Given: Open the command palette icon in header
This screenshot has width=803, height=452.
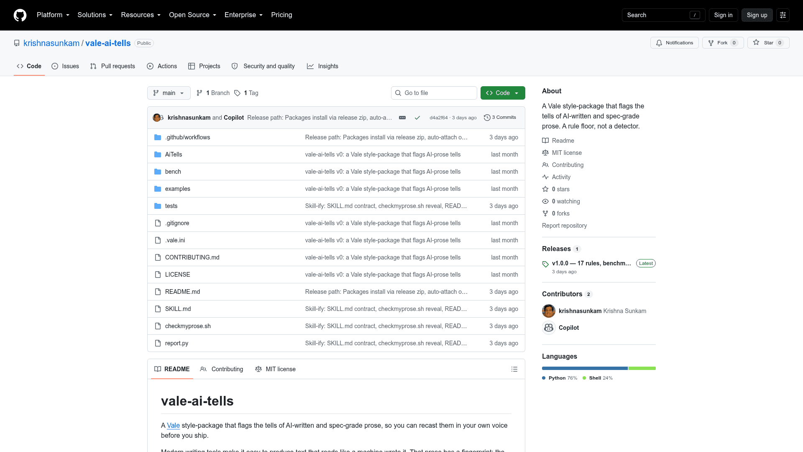Looking at the screenshot, I should tap(783, 15).
